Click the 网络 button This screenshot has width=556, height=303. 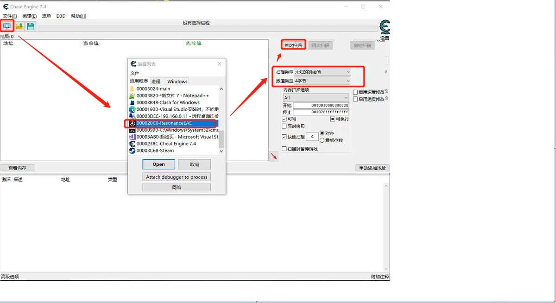pyautogui.click(x=177, y=187)
